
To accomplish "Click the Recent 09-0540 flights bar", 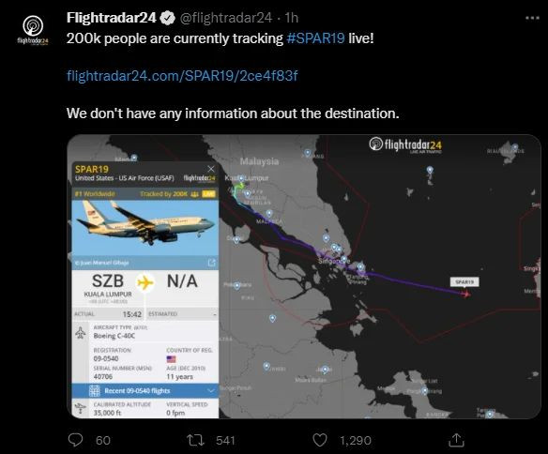I will pyautogui.click(x=145, y=390).
